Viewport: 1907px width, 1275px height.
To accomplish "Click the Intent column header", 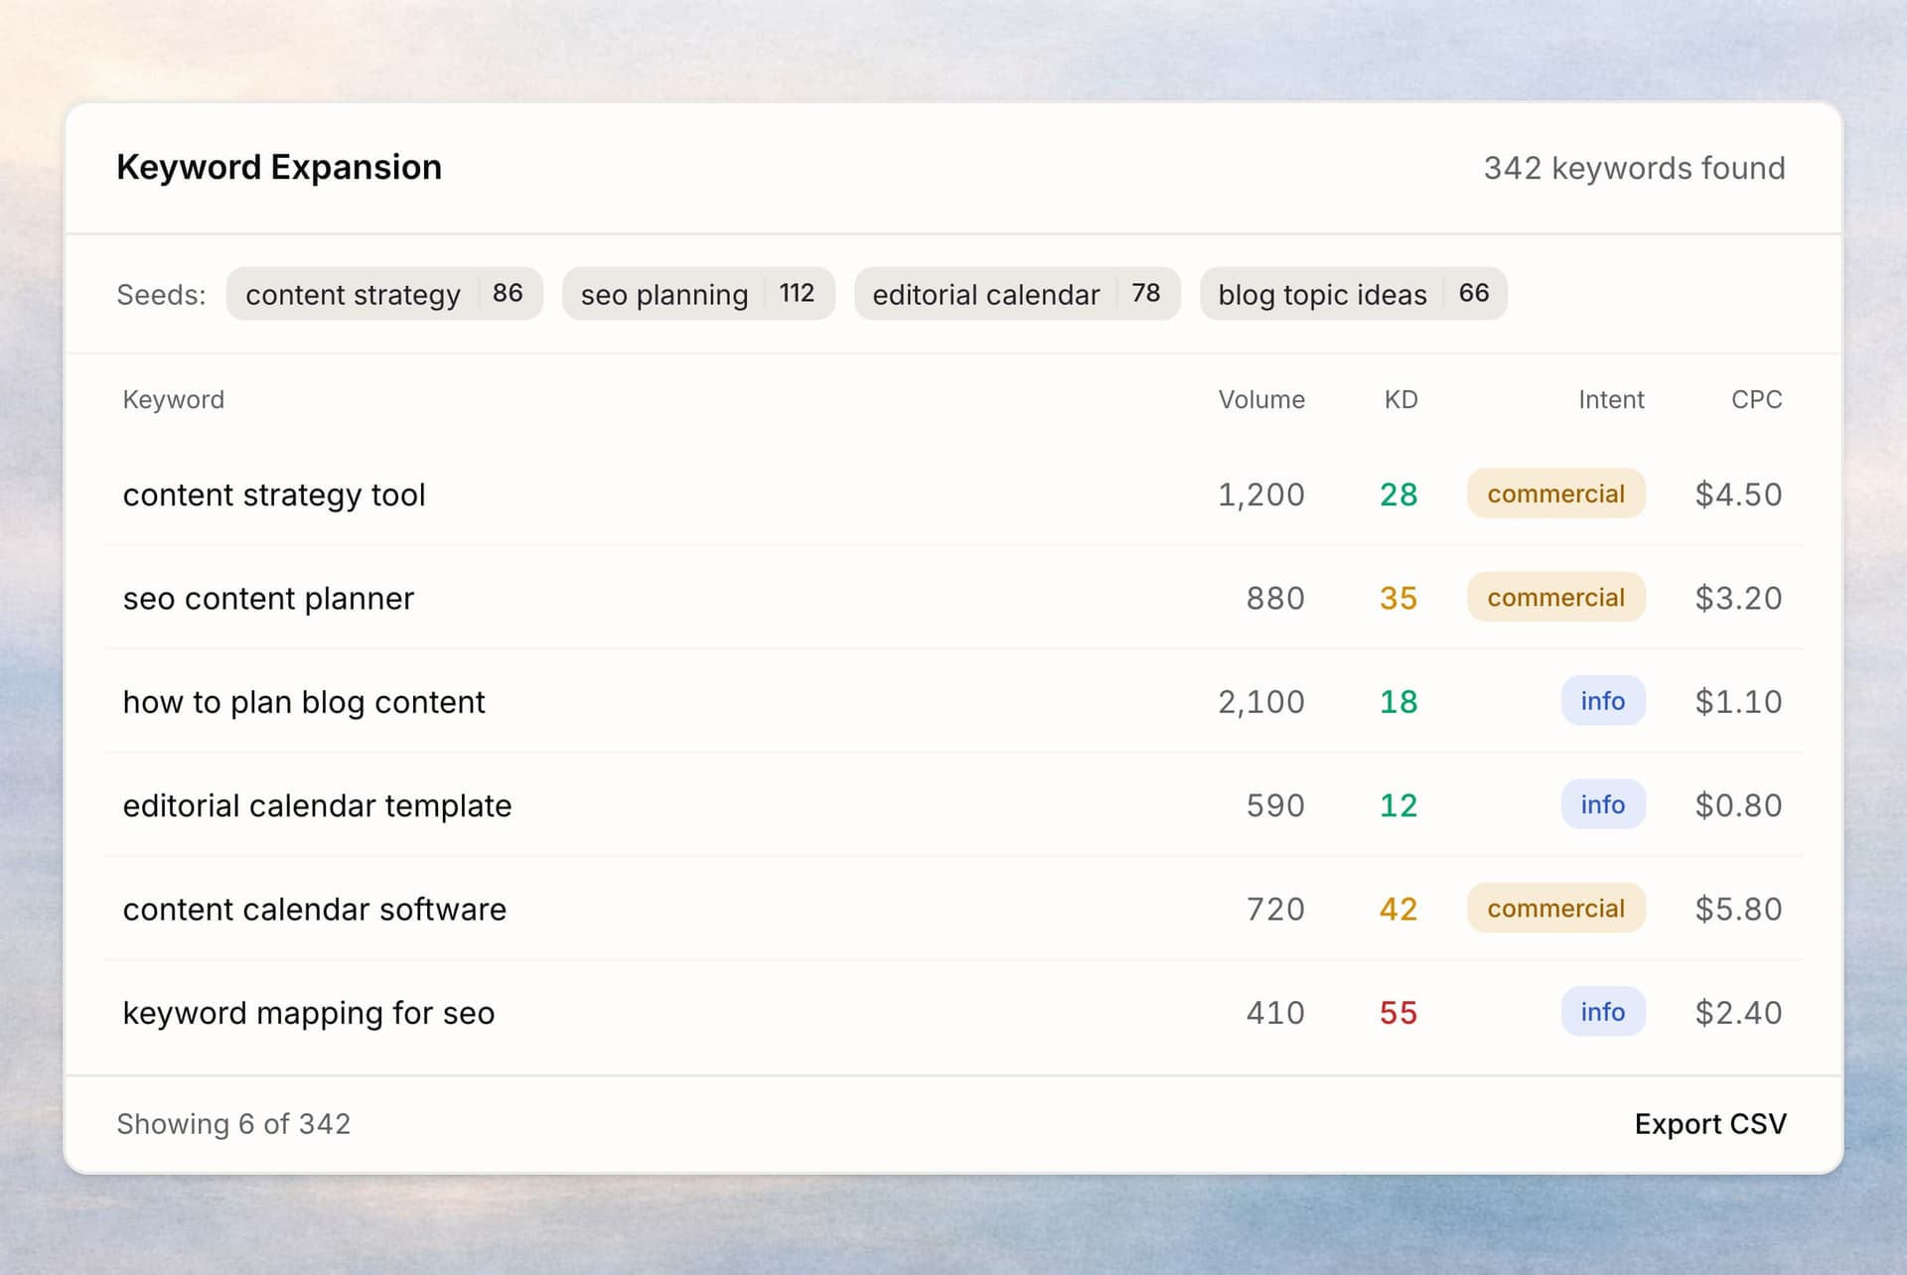I will [1611, 399].
